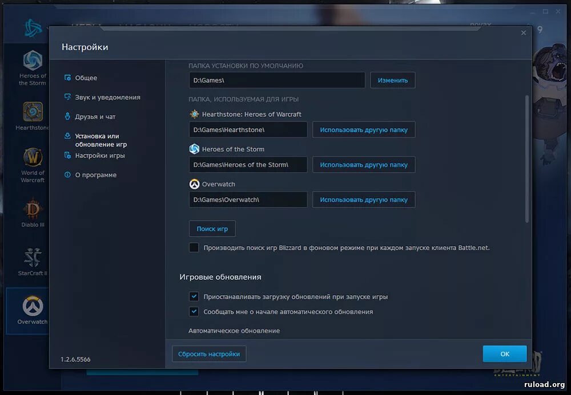Click ПАПКА, ИСПОЛЬЗУЕМАЯ ДЛЯ ИГРЫ label
The height and width of the screenshot is (395, 571).
click(x=244, y=99)
